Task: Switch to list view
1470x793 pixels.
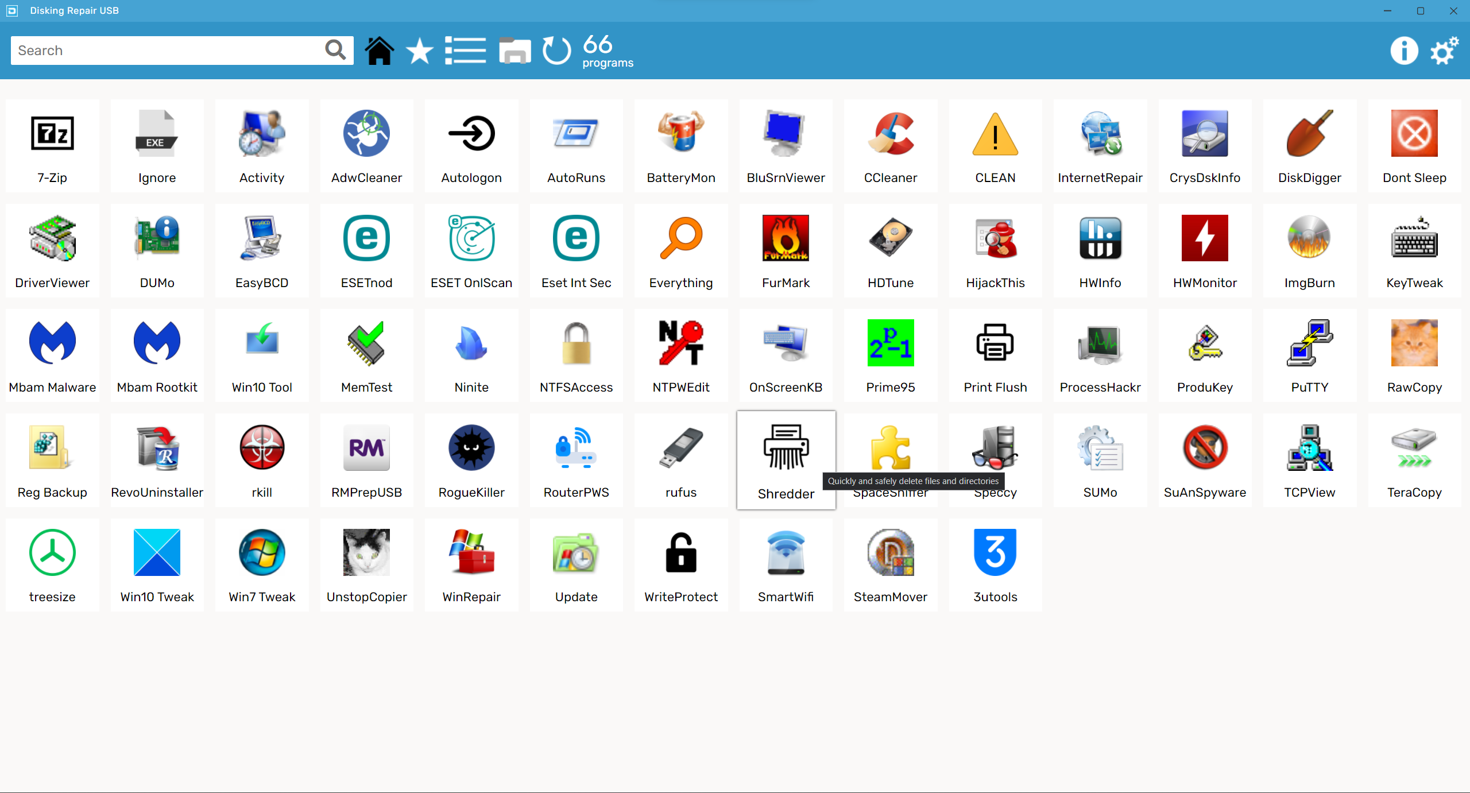Action: click(466, 51)
